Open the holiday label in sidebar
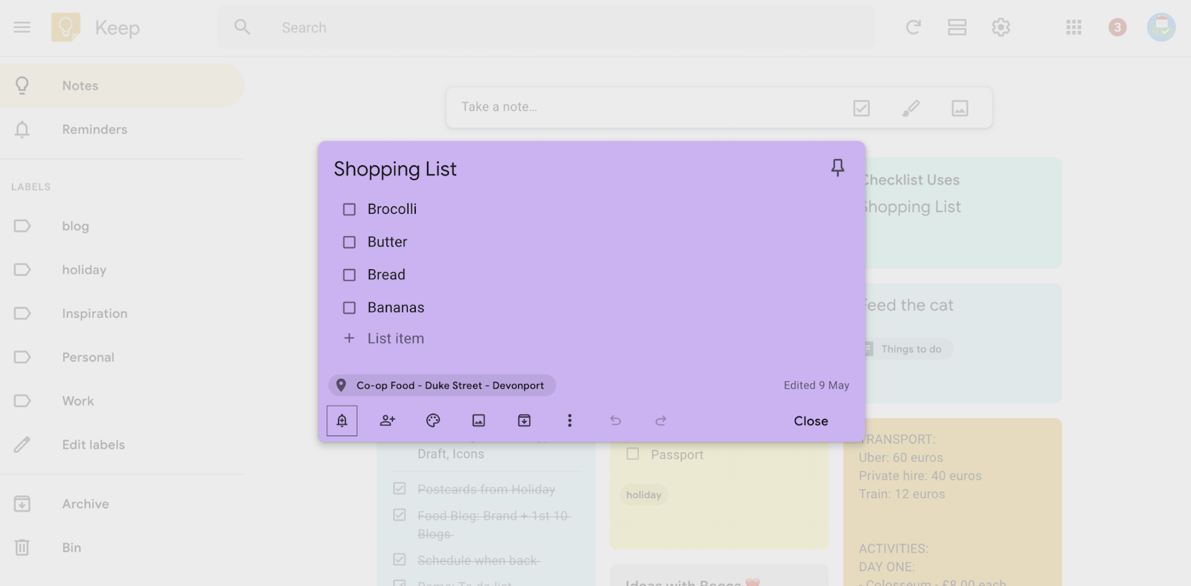1191x586 pixels. [x=121, y=270]
